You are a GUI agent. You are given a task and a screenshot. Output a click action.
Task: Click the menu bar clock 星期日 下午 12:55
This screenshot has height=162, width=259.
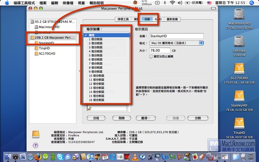pyautogui.click(x=230, y=3)
